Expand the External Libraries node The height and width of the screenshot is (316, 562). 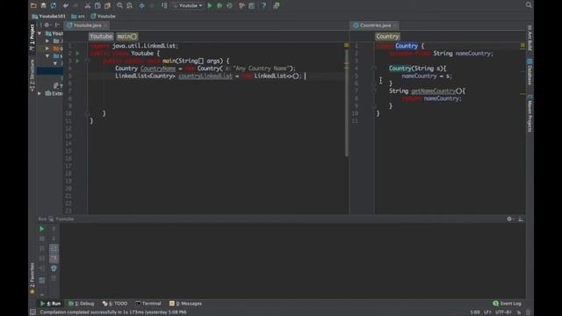click(x=40, y=94)
